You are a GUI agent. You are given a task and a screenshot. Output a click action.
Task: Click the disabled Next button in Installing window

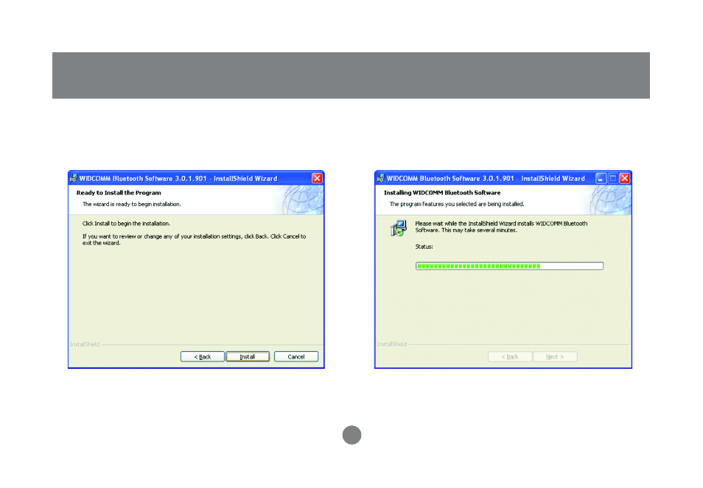click(555, 356)
